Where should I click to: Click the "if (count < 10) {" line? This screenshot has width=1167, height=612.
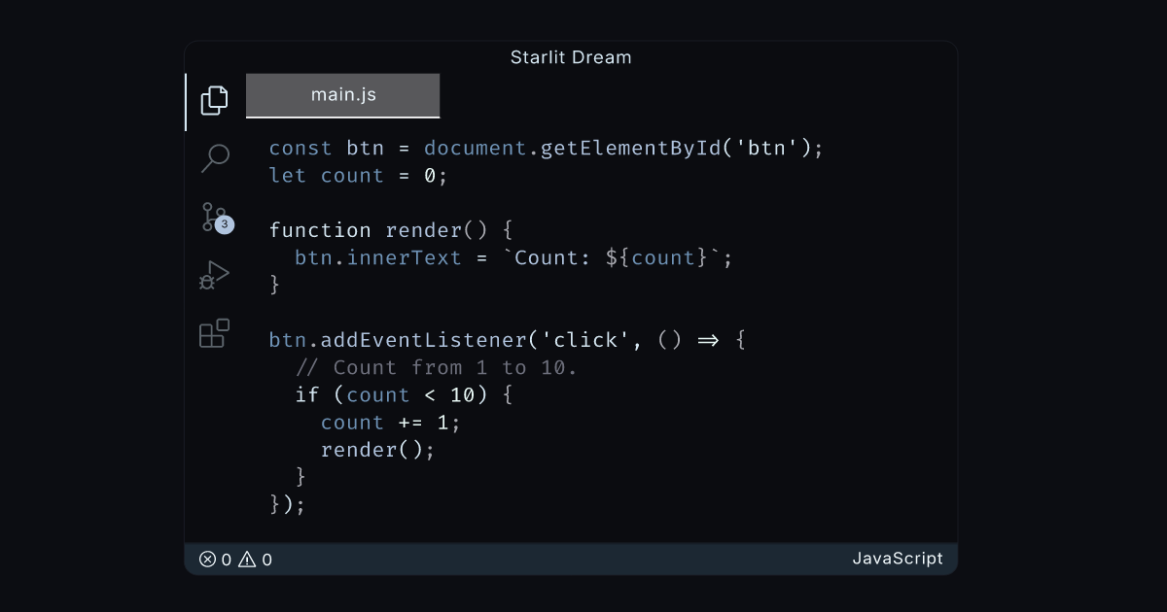tap(403, 394)
